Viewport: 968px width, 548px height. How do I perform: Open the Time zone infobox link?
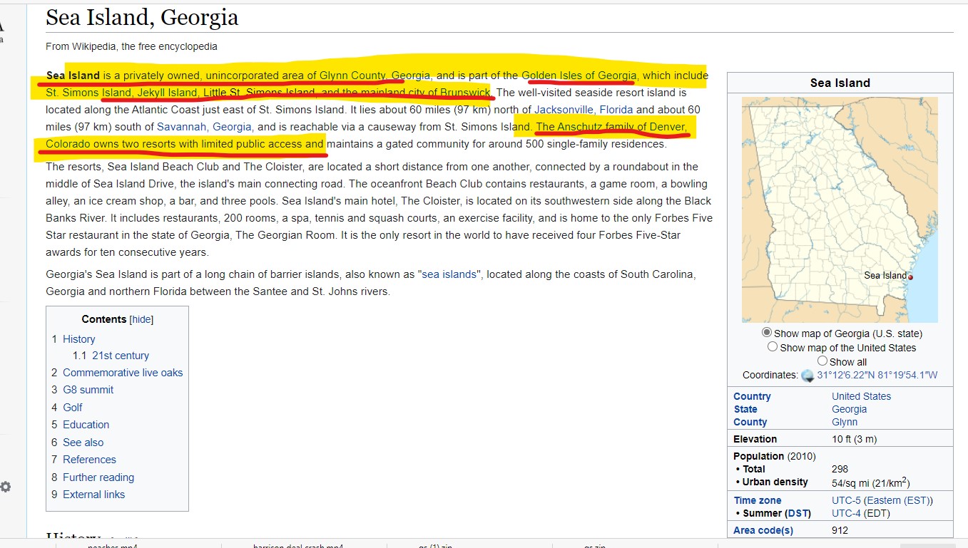[757, 500]
